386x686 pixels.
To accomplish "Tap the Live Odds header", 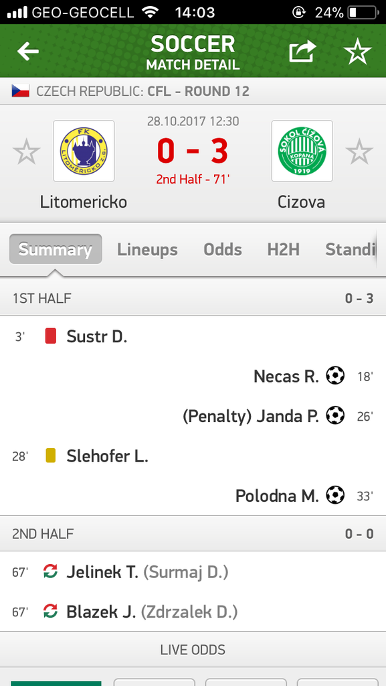I will coord(193,650).
